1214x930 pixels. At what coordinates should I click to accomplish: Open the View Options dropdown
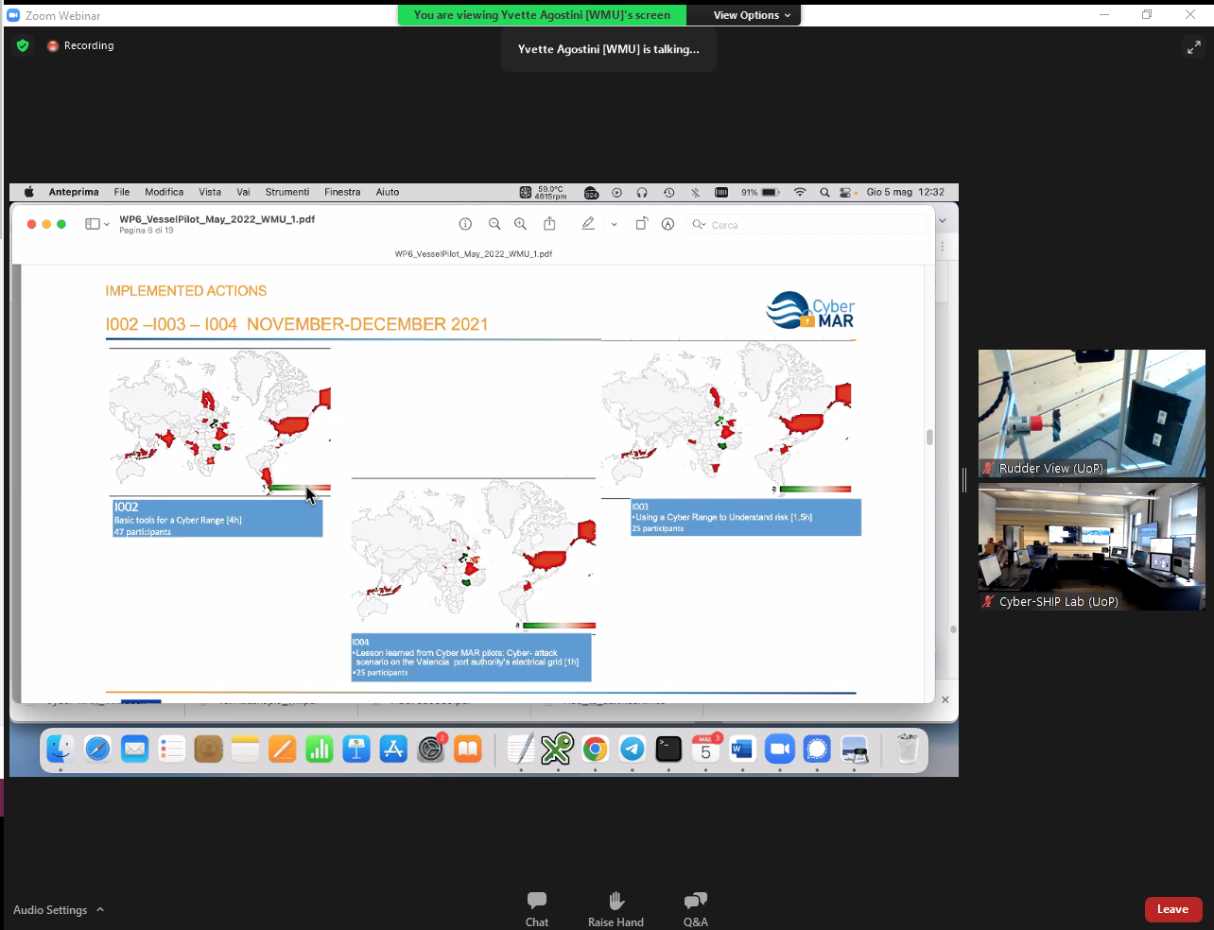coord(752,15)
